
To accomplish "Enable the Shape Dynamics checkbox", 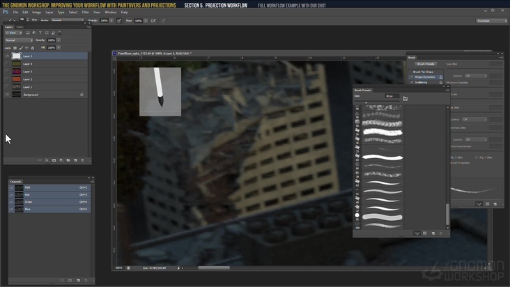I will tap(412, 77).
